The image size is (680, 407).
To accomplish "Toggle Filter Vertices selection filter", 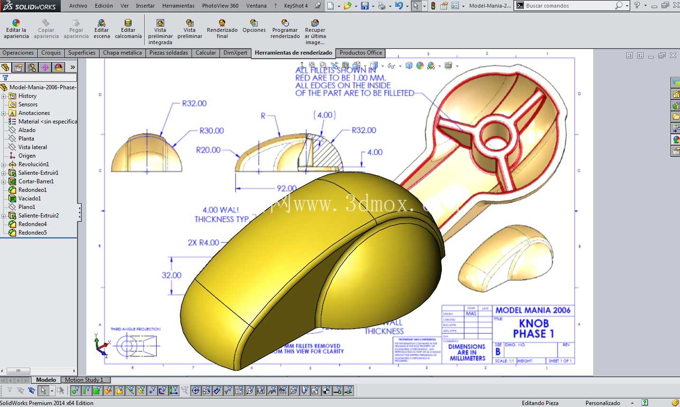I will [75, 390].
